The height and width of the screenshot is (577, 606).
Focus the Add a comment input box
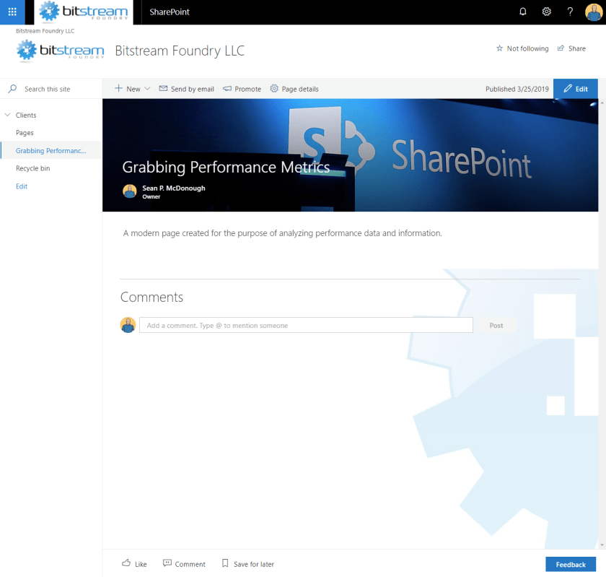tap(306, 325)
